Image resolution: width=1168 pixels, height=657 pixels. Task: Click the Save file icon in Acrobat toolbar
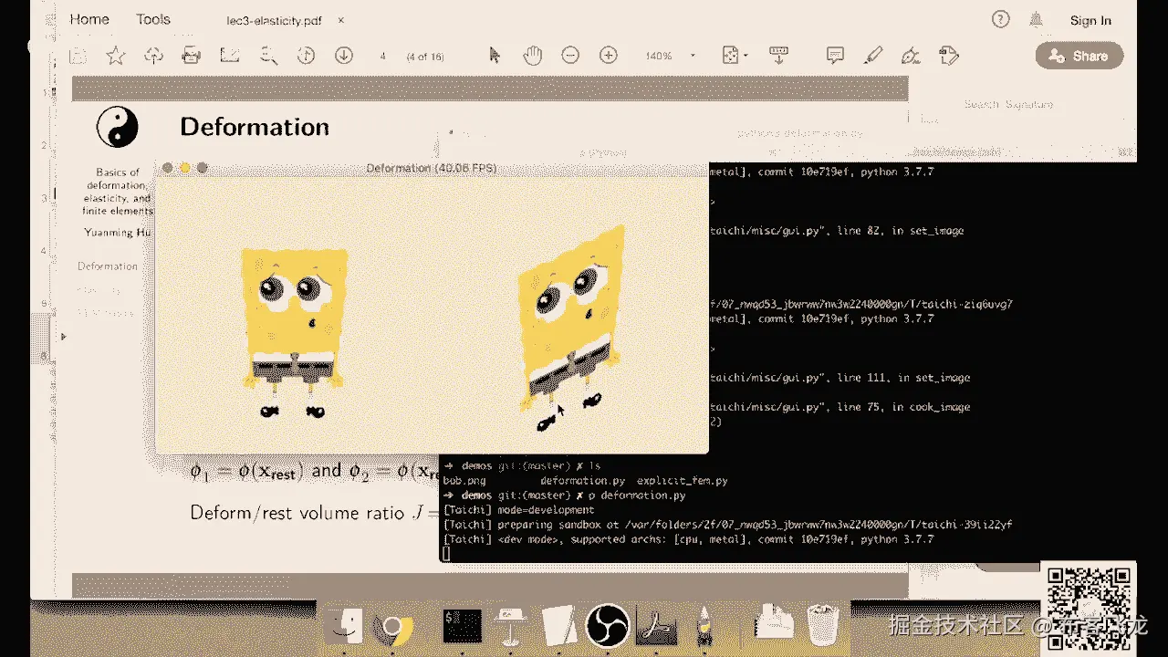[x=78, y=56]
